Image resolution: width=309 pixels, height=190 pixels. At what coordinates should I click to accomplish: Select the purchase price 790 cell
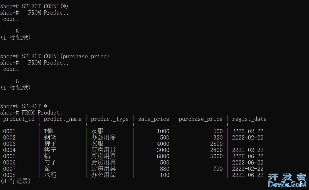pos(218,169)
